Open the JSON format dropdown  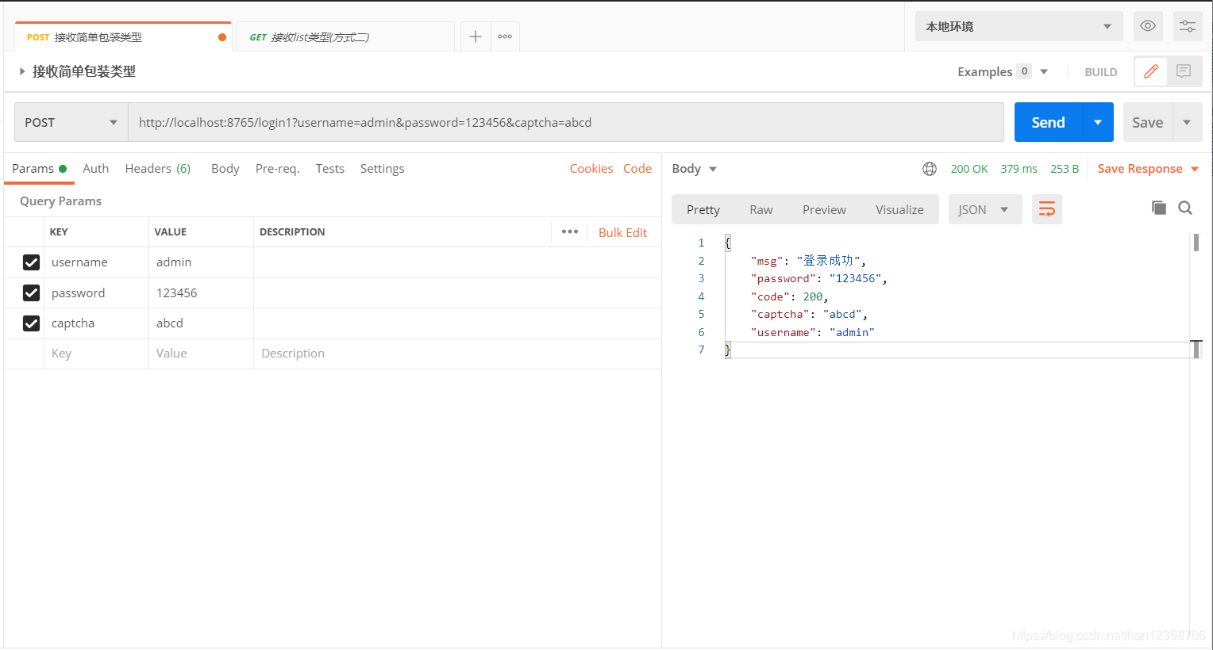tap(984, 209)
